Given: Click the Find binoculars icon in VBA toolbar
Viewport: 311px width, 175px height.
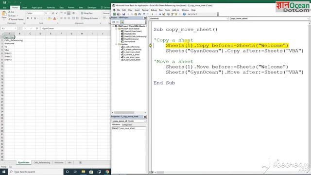Looking at the screenshot, I should pyautogui.click(x=139, y=14).
